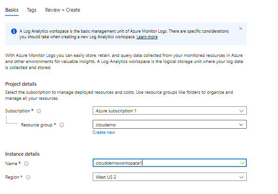The width and height of the screenshot is (278, 194).
Task: Click Create new resource group link
Action: coord(104,132)
